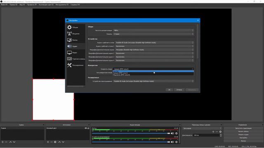Move the source up in the list
264x148 pixels.
[x=59, y=142]
